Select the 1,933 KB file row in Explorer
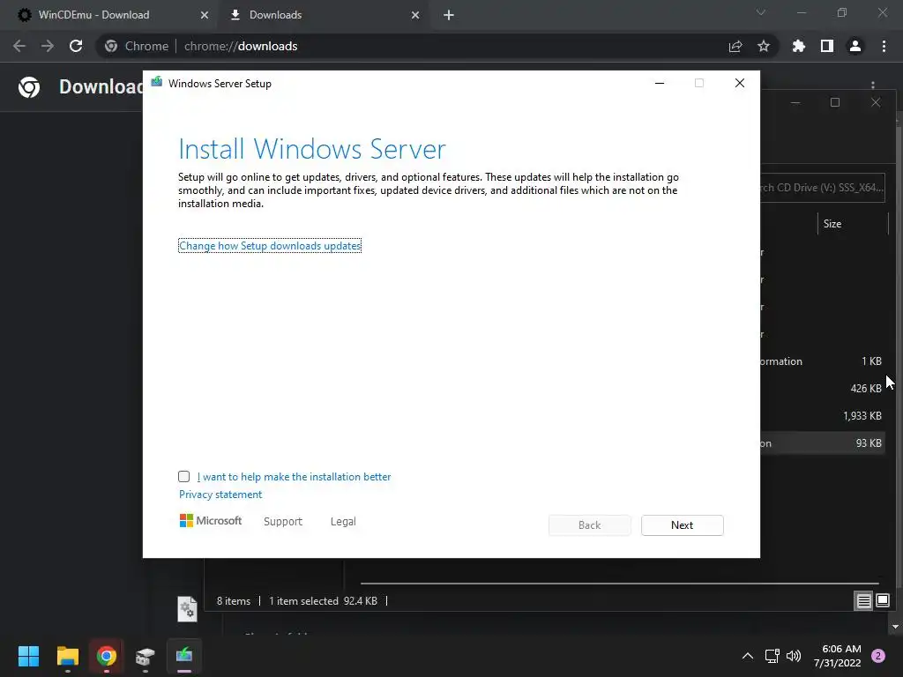This screenshot has width=903, height=677. tap(822, 416)
